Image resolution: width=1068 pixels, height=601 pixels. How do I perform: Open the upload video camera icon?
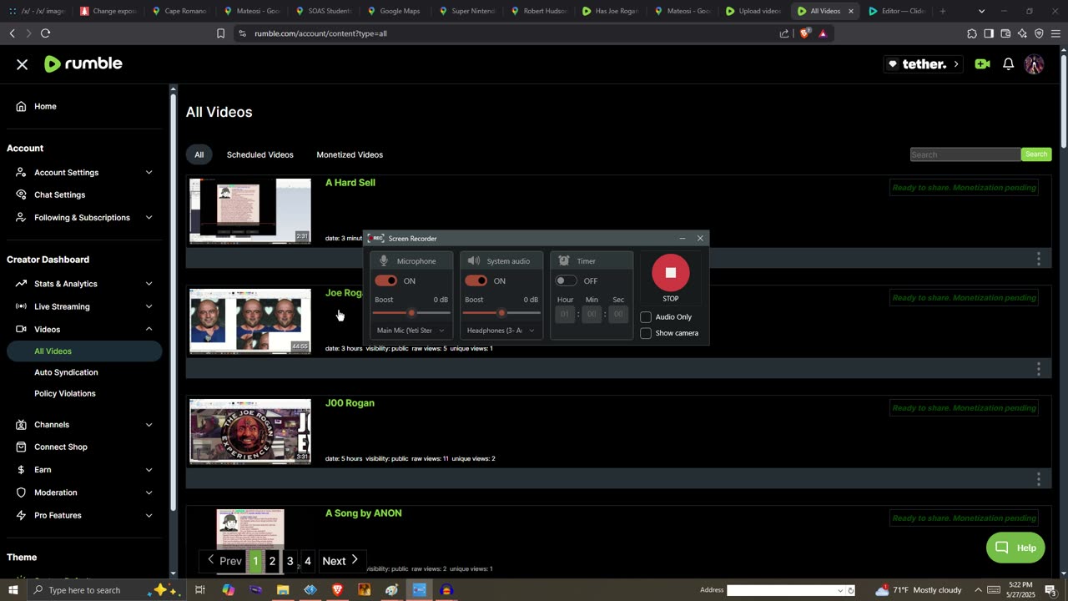pyautogui.click(x=982, y=64)
